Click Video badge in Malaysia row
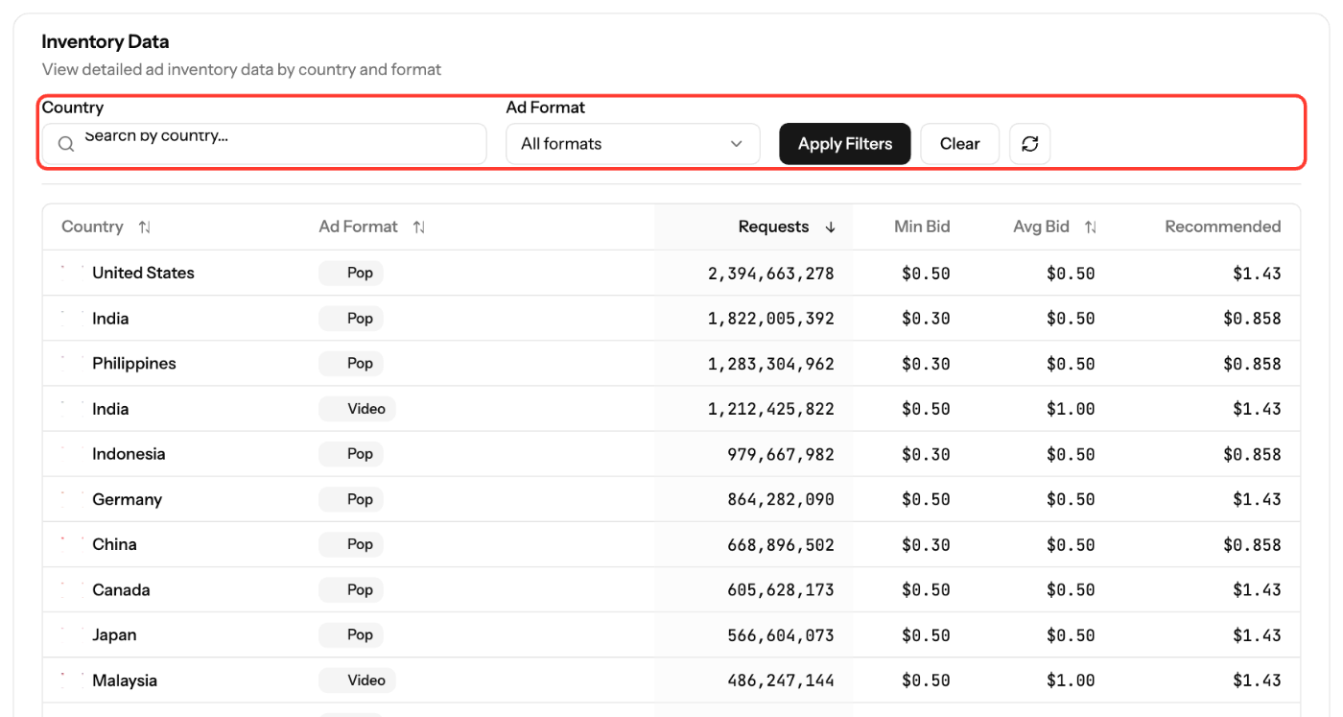 tap(357, 681)
